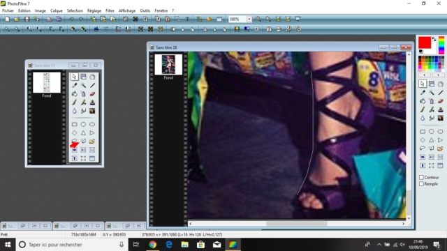Click the Zoom in magnifier icon
This screenshot has width=447, height=251.
click(258, 19)
